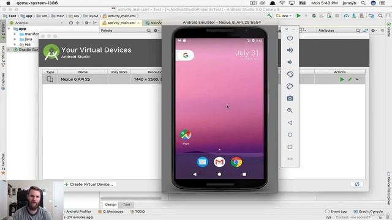Lower emulator volume with the volume down icon

pyautogui.click(x=290, y=62)
